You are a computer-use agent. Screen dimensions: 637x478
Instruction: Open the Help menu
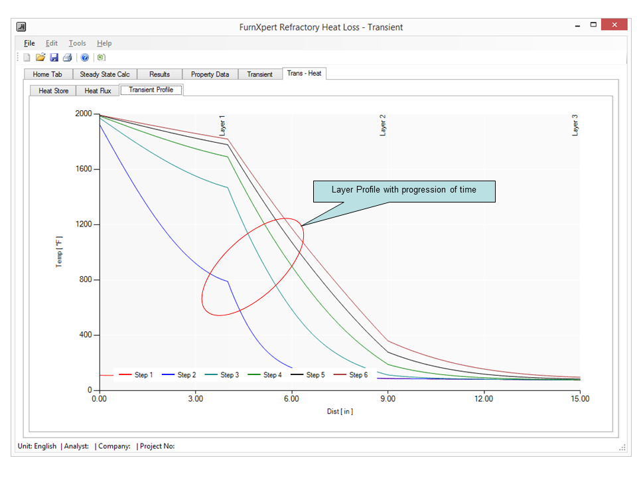(104, 43)
